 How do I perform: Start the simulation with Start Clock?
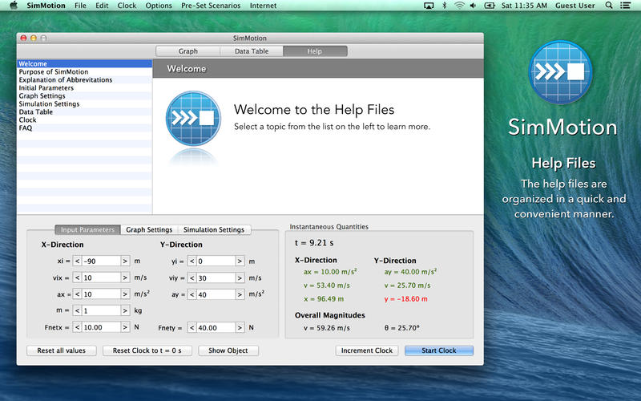pos(439,350)
